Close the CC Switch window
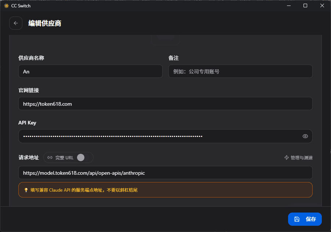This screenshot has height=232, width=331. coord(322,6)
